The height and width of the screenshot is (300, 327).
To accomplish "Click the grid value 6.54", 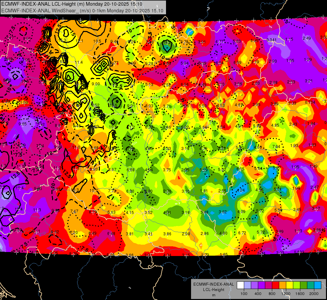I will (219, 63).
